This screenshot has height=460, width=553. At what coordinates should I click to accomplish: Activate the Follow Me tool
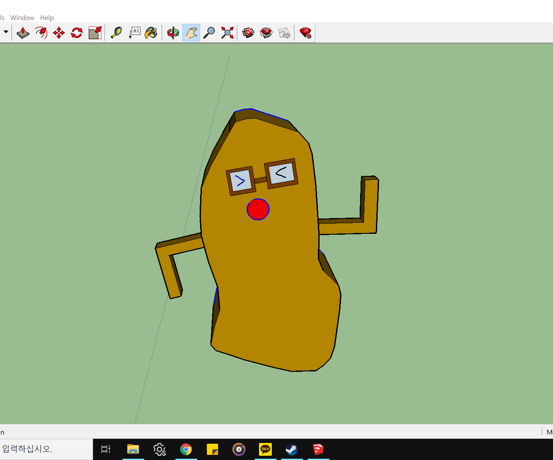41,32
